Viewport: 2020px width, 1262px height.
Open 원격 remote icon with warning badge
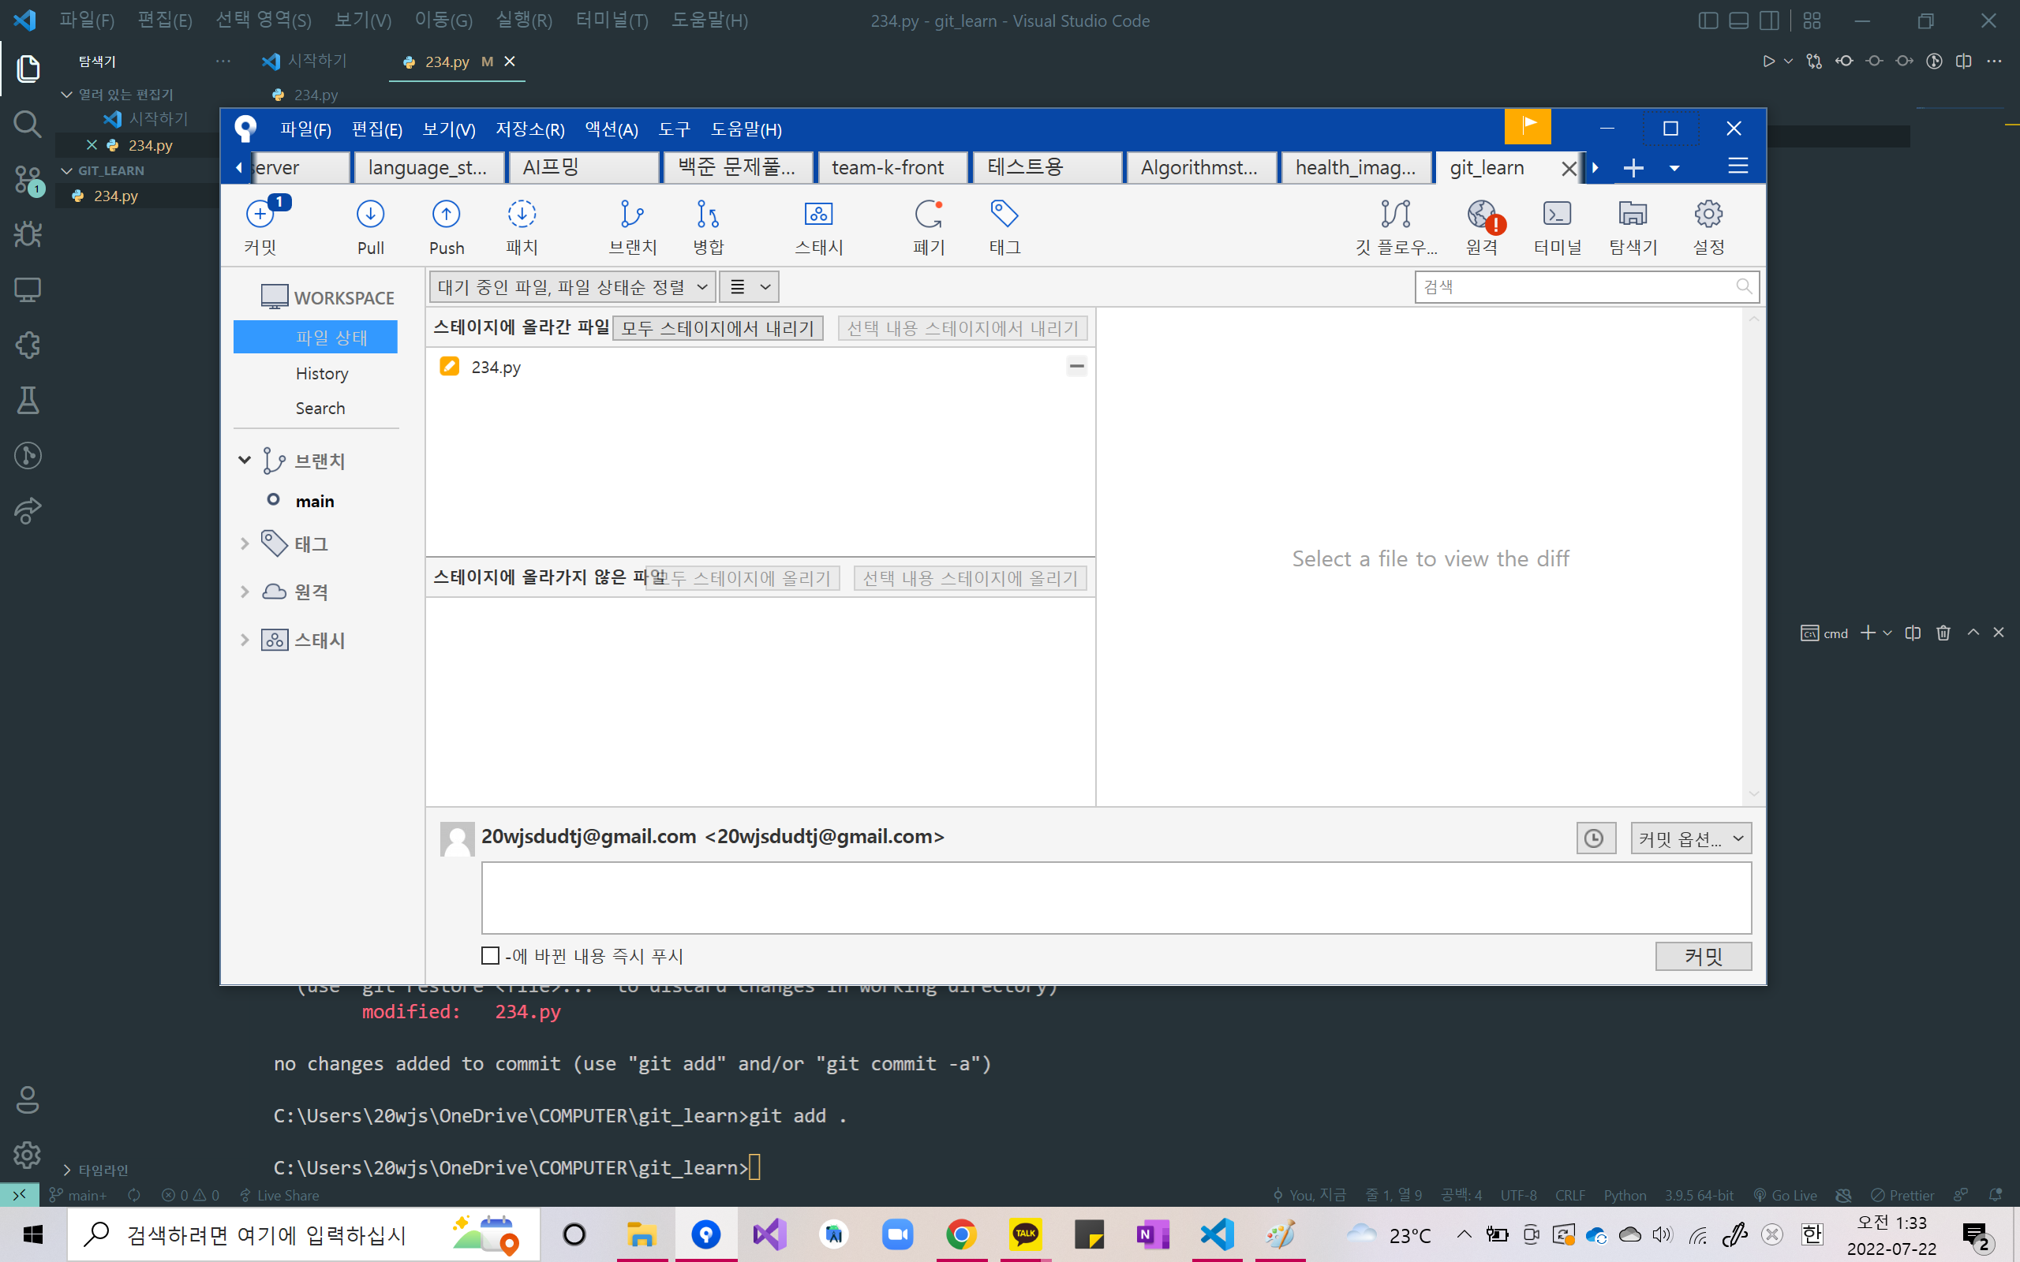(1482, 215)
